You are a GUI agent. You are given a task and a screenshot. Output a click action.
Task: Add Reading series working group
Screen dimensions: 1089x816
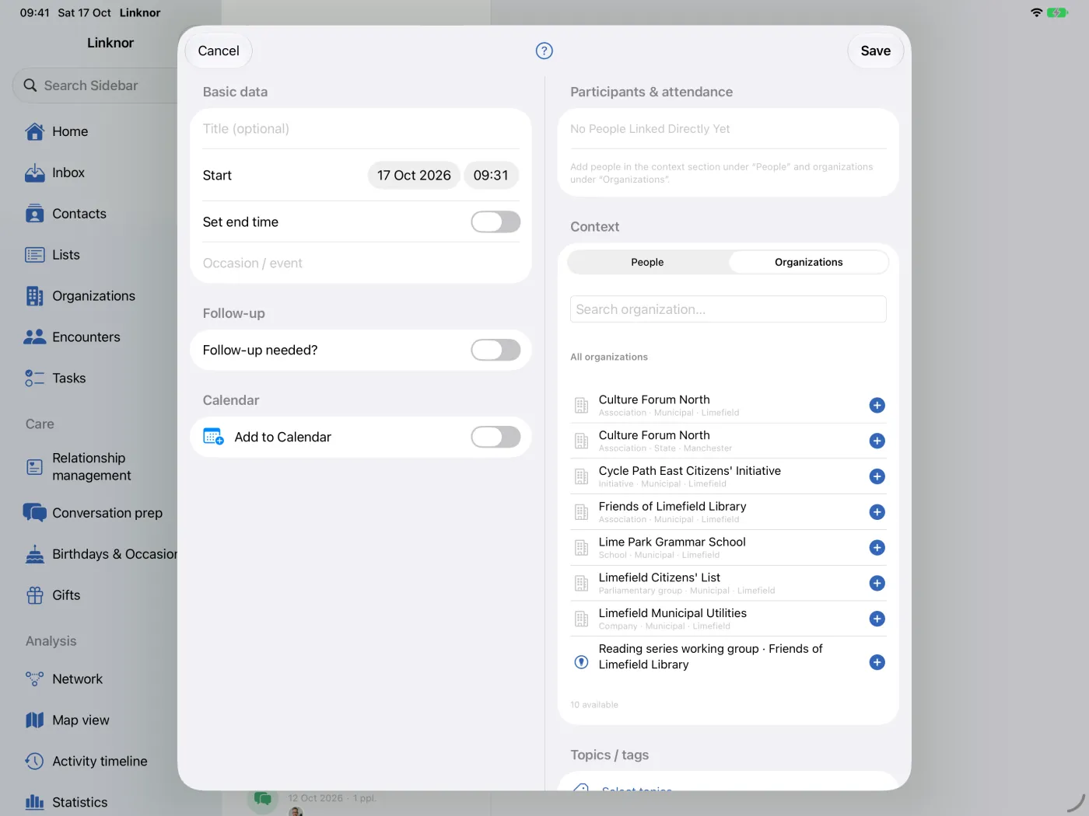point(877,662)
